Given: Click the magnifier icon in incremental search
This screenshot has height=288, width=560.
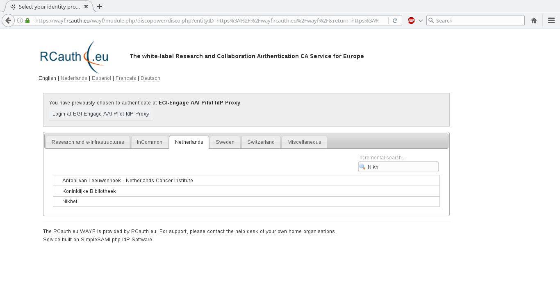Looking at the screenshot, I should pyautogui.click(x=362, y=167).
